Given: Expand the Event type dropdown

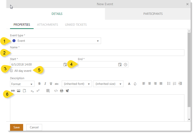Looking at the screenshot, I should [x=55, y=41].
